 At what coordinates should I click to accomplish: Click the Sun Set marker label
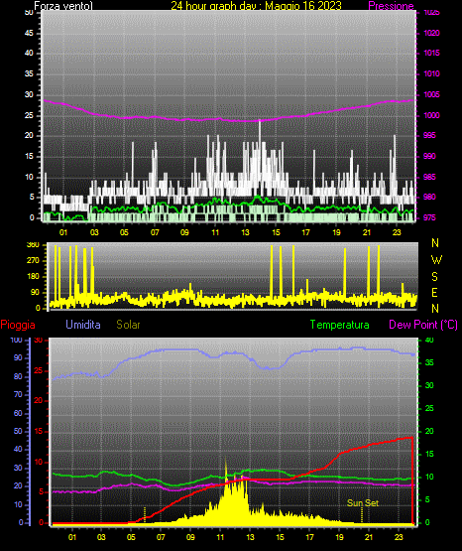(x=363, y=503)
